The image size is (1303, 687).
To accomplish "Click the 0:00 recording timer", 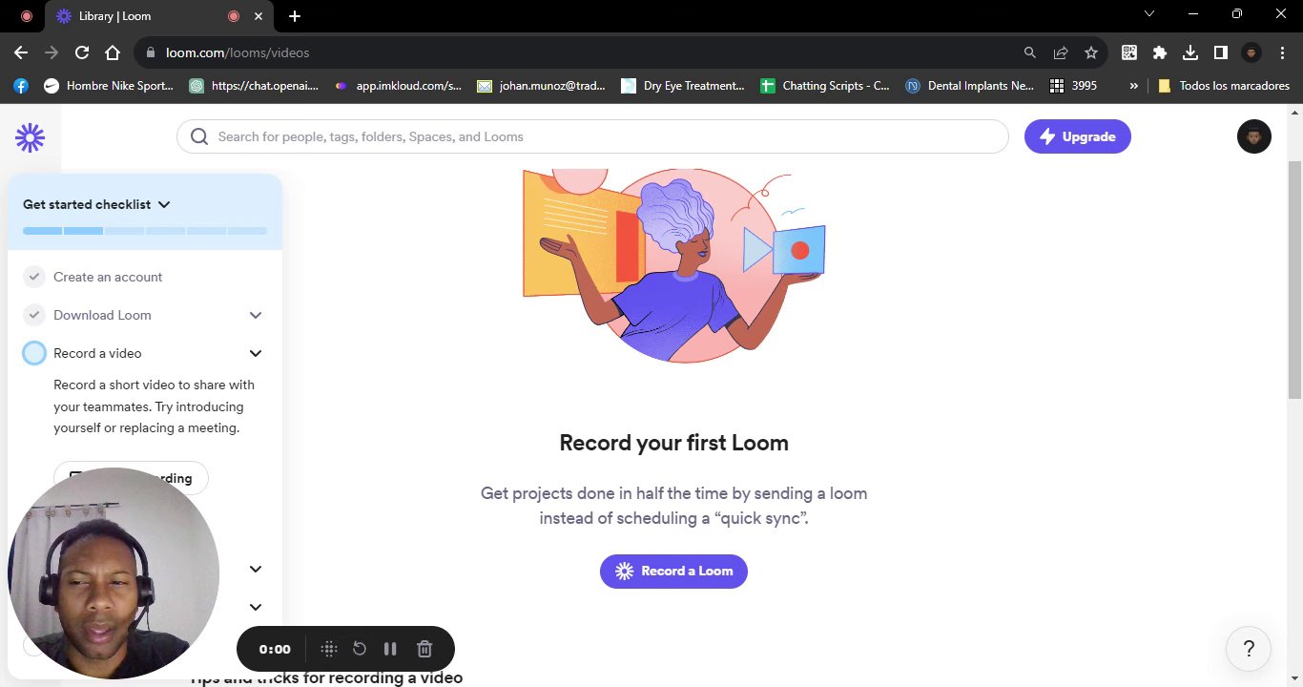I will [x=275, y=649].
